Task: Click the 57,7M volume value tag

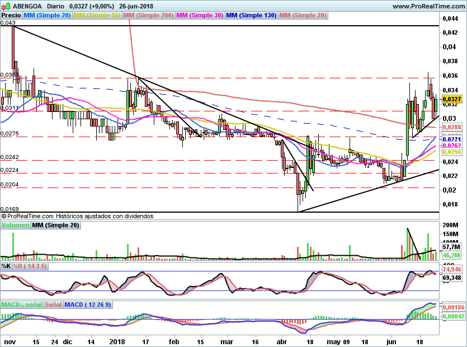Action: pyautogui.click(x=451, y=247)
